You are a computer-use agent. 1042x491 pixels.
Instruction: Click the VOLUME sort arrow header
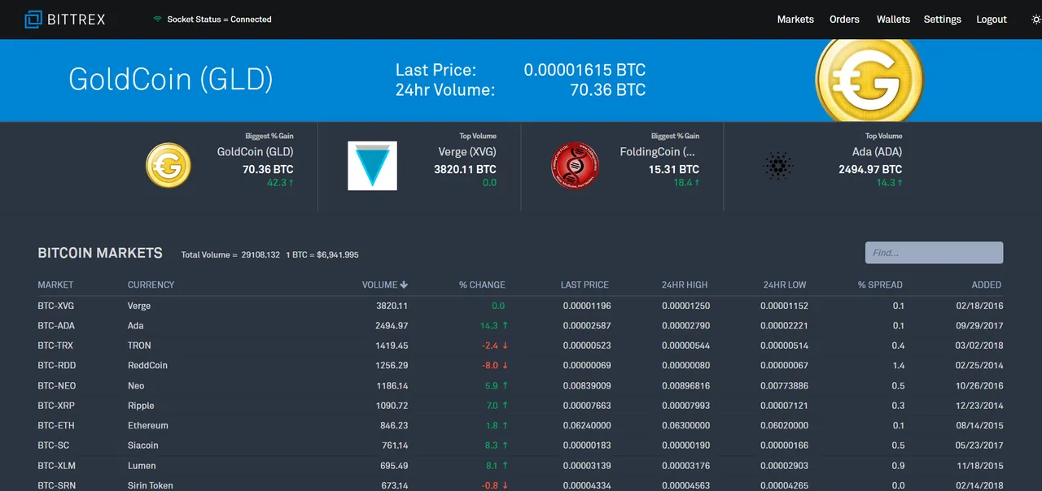point(385,285)
